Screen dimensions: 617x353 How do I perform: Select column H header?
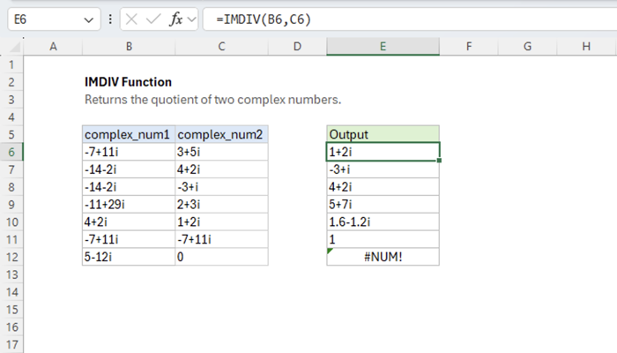point(586,47)
